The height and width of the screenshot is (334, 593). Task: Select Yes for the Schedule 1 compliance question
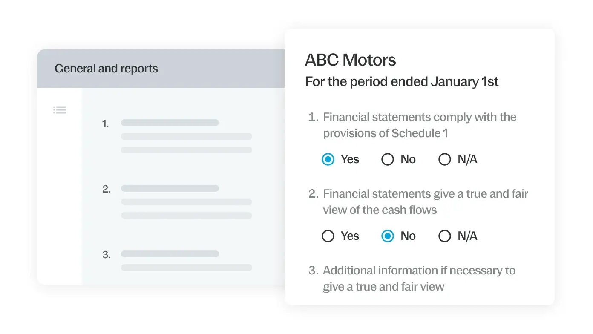[328, 160]
